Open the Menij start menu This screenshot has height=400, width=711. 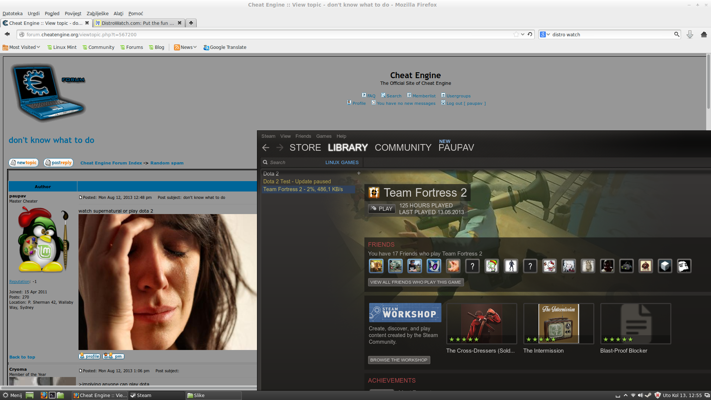13,395
